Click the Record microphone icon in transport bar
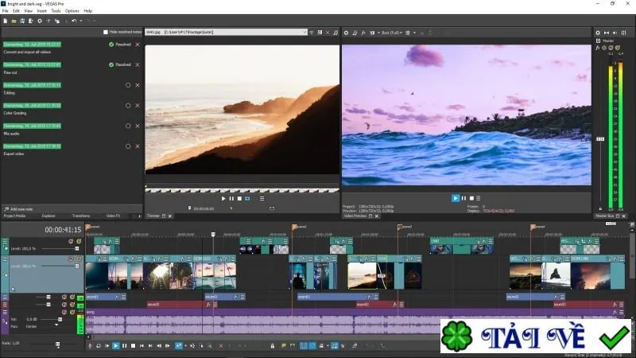This screenshot has height=358, width=636. (x=90, y=346)
